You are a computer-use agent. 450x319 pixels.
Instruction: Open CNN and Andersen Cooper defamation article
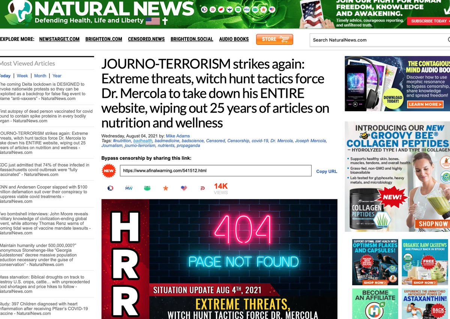pos(43,194)
